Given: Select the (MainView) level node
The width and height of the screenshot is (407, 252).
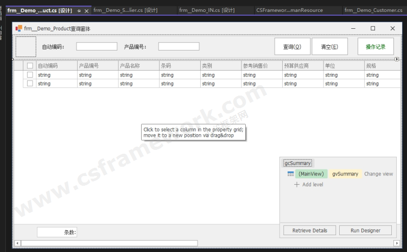Looking at the screenshot, I should (x=311, y=174).
